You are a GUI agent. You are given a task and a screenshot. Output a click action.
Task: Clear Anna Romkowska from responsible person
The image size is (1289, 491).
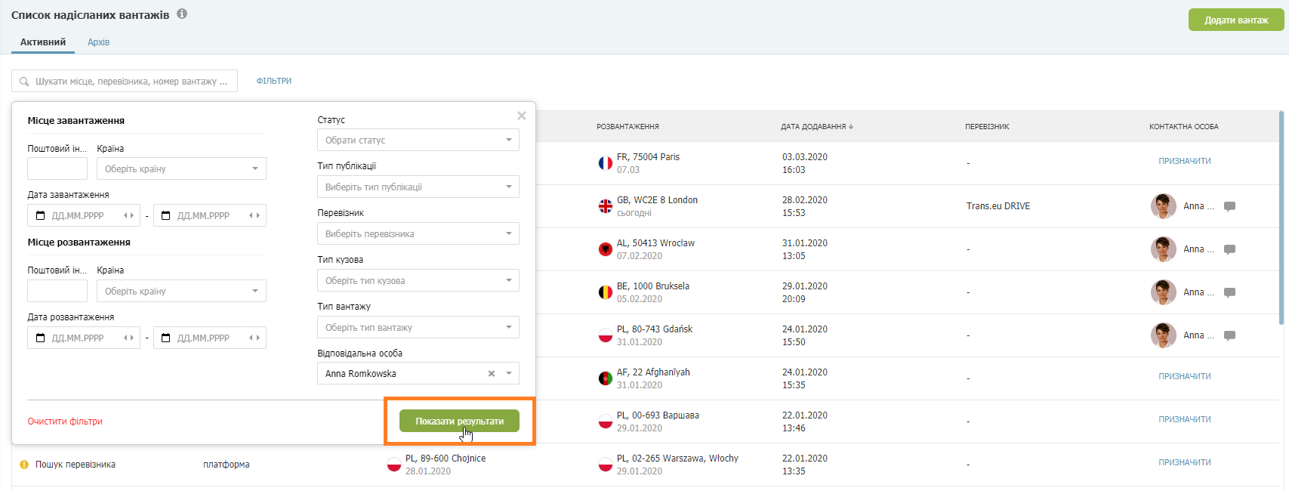[492, 373]
